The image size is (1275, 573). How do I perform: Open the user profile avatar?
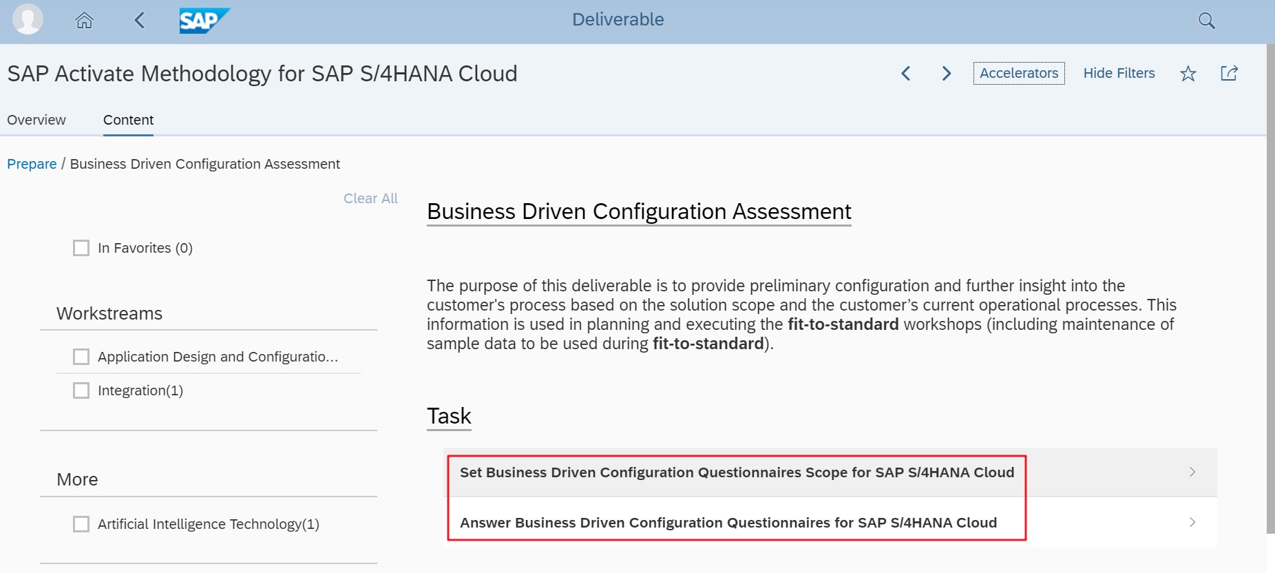(28, 19)
